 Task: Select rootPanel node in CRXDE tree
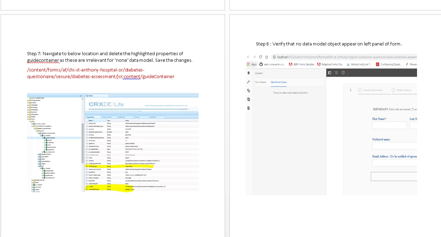tap(50, 142)
